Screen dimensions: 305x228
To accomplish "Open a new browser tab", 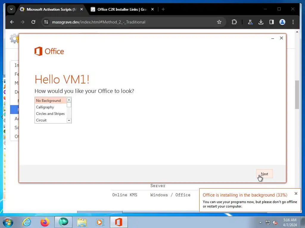I will coord(163,9).
